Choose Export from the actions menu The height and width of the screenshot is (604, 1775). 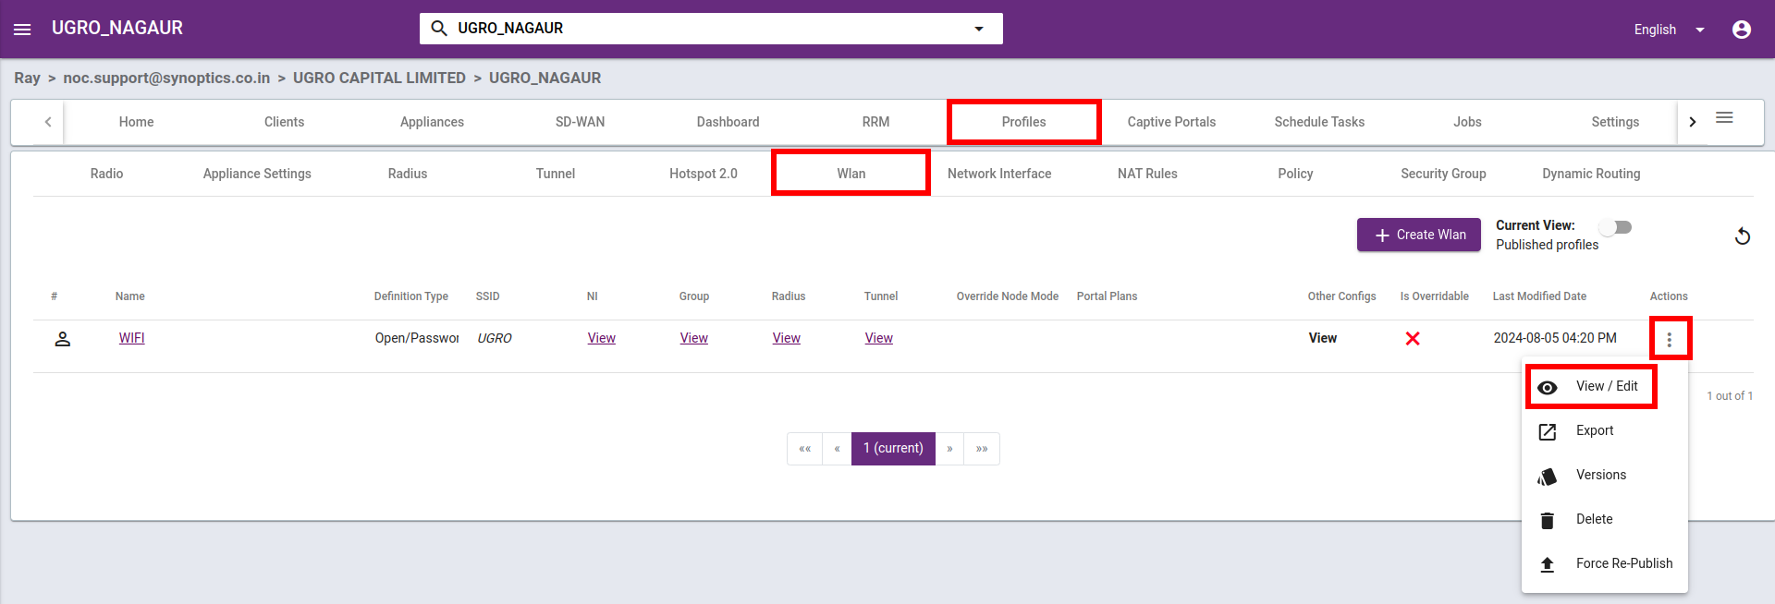click(x=1605, y=430)
